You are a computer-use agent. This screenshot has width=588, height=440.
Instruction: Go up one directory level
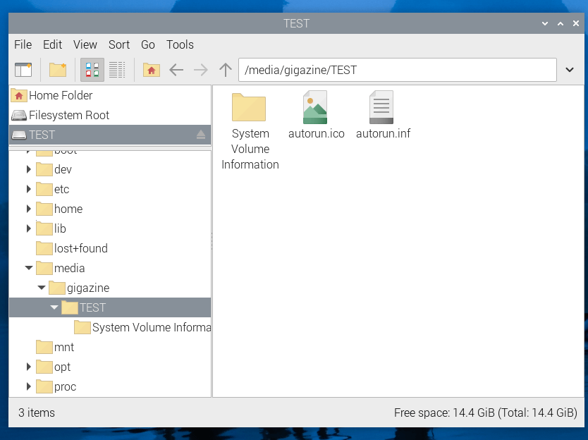[224, 69]
